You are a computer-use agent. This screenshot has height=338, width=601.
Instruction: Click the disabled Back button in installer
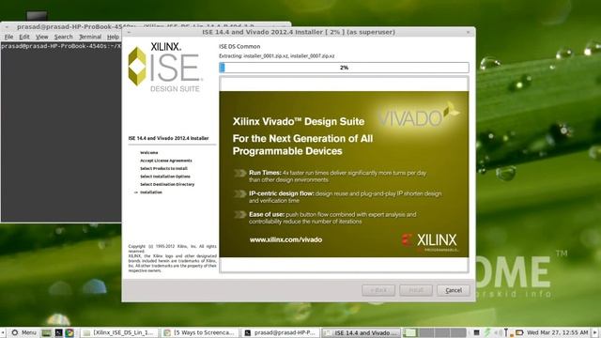[378, 290]
